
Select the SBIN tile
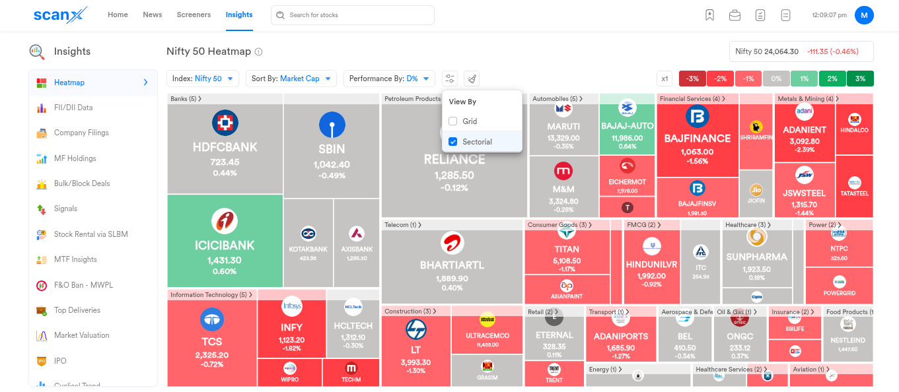coord(331,151)
